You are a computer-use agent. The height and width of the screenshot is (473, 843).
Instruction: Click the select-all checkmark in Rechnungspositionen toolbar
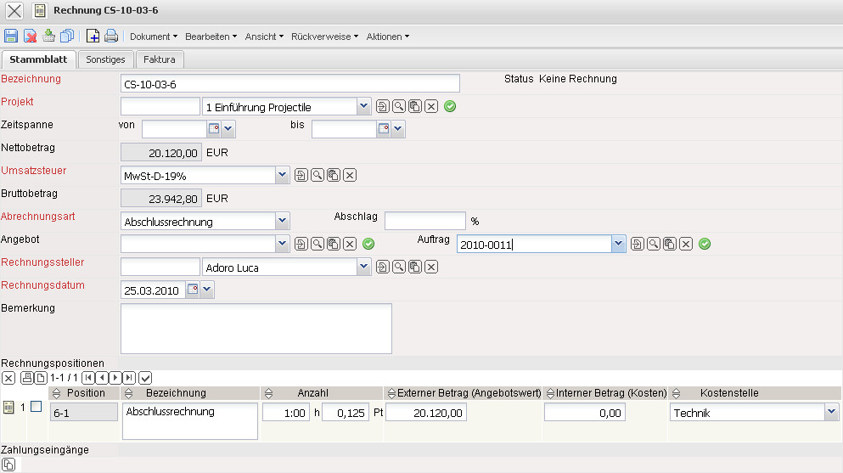click(145, 377)
